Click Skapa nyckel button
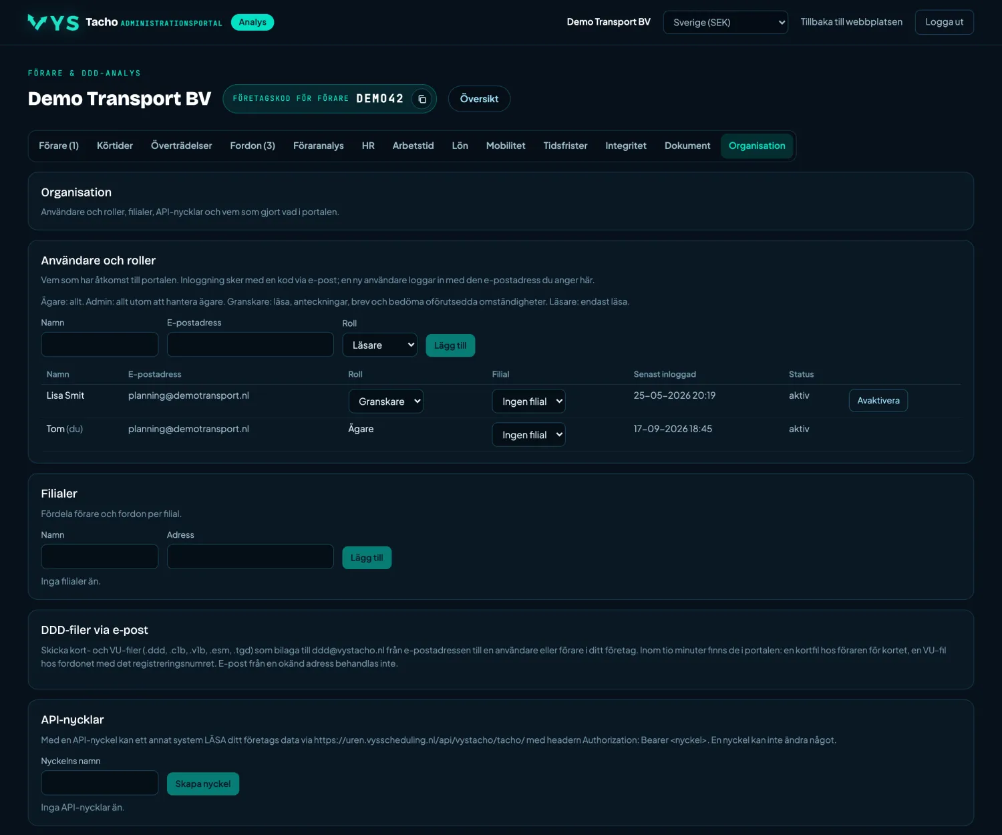Screen dimensions: 1002x835 [203, 784]
